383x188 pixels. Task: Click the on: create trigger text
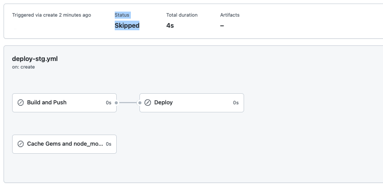tap(24, 67)
